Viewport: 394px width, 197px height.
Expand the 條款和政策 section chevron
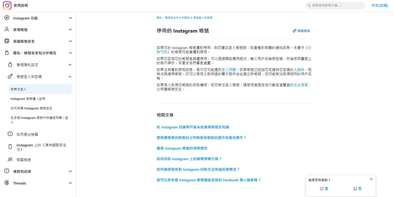point(70,171)
